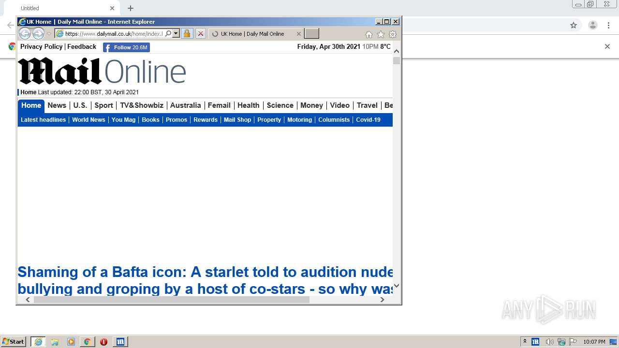Open the Privacy Policy link

point(41,46)
